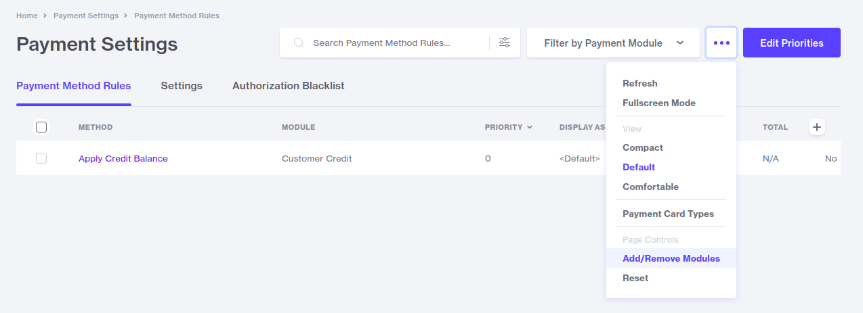Choose Refresh from the menu
863x313 pixels.
pos(640,83)
